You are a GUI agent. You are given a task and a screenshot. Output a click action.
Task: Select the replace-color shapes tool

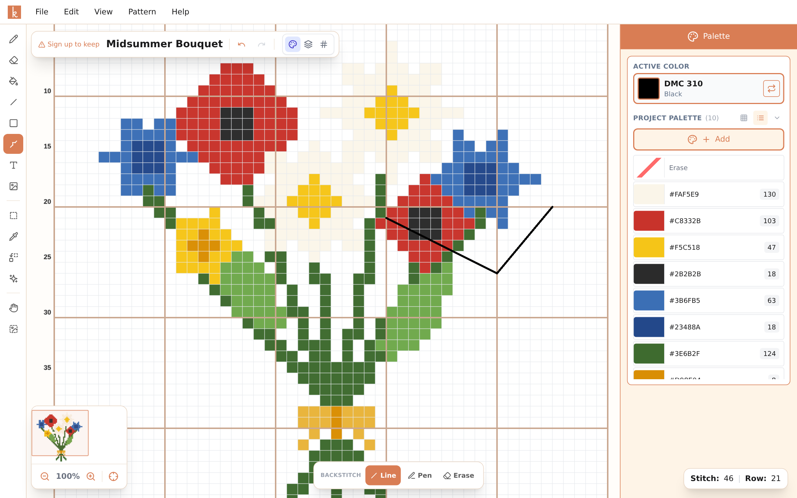(14, 257)
